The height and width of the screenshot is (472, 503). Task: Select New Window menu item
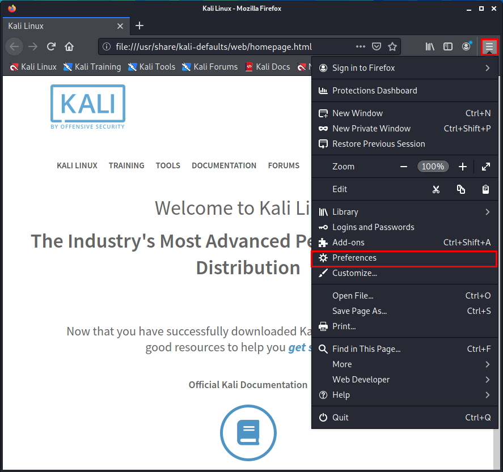[404, 113]
